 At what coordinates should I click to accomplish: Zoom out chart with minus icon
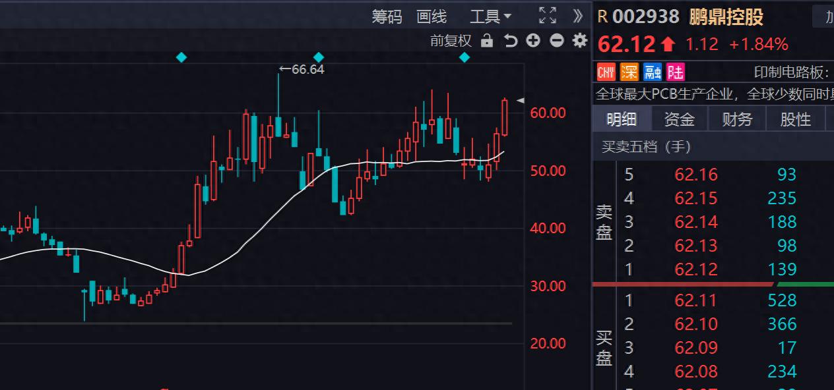[557, 41]
